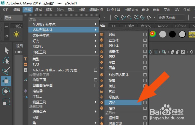This screenshot has height=125, width=195.
Task: Open option box for 足球
Action: [145, 108]
